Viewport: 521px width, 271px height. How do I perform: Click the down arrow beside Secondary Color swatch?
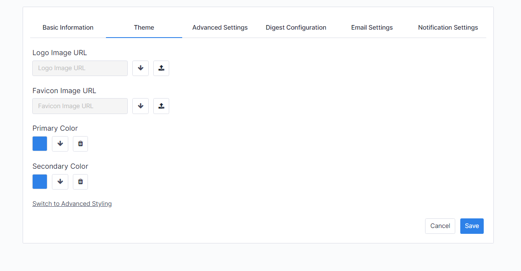pyautogui.click(x=60, y=182)
